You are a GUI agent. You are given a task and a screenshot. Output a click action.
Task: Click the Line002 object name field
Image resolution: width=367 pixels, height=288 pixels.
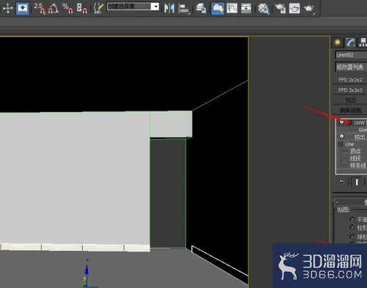point(351,55)
